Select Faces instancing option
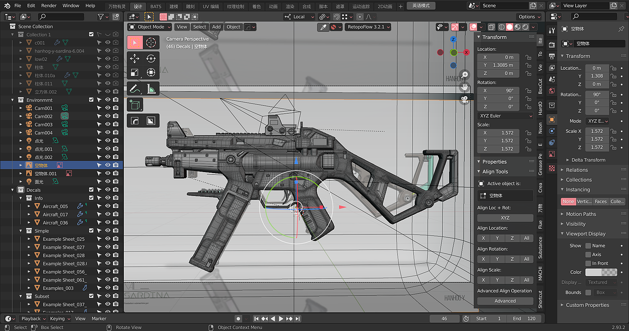Viewport: 629px width, 331px height. click(x=600, y=202)
